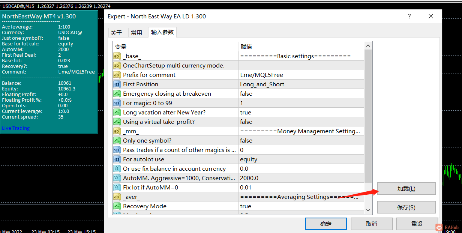Image resolution: width=462 pixels, height=233 pixels.
Task: Click the icon beside Pass trades if a count
Action: (117, 150)
